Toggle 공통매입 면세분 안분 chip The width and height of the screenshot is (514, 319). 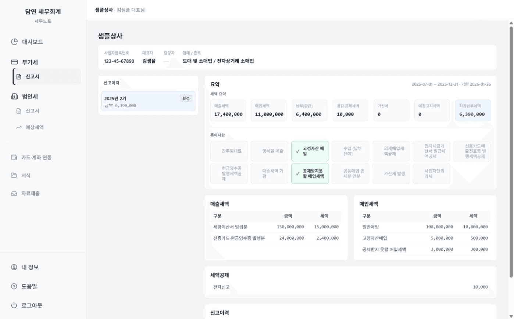click(x=350, y=173)
